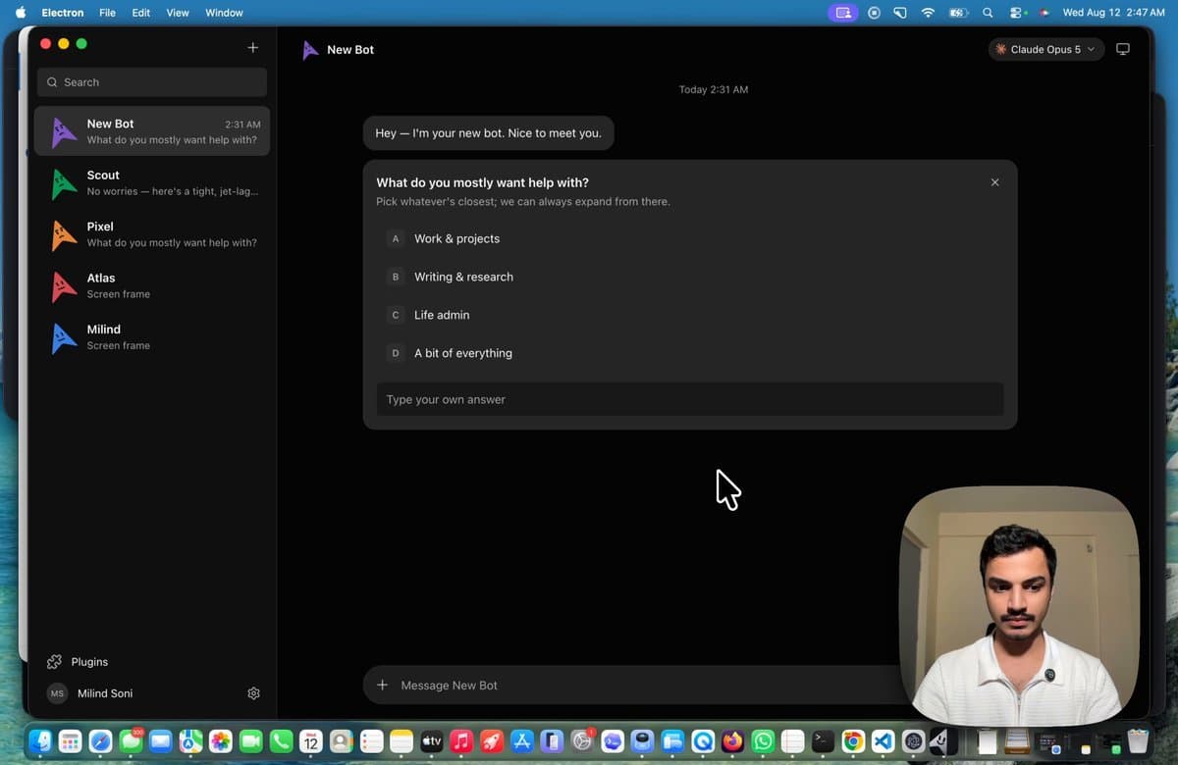Click the monitor icon in the chat header

pyautogui.click(x=1123, y=49)
